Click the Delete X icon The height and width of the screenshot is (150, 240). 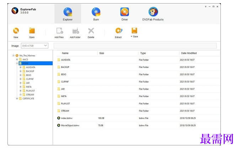pyautogui.click(x=91, y=31)
